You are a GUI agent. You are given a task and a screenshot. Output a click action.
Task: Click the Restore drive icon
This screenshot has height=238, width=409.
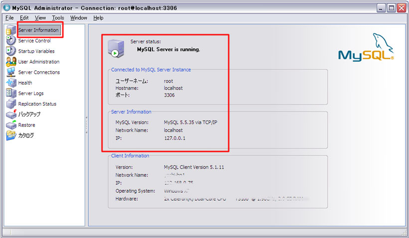click(10, 125)
